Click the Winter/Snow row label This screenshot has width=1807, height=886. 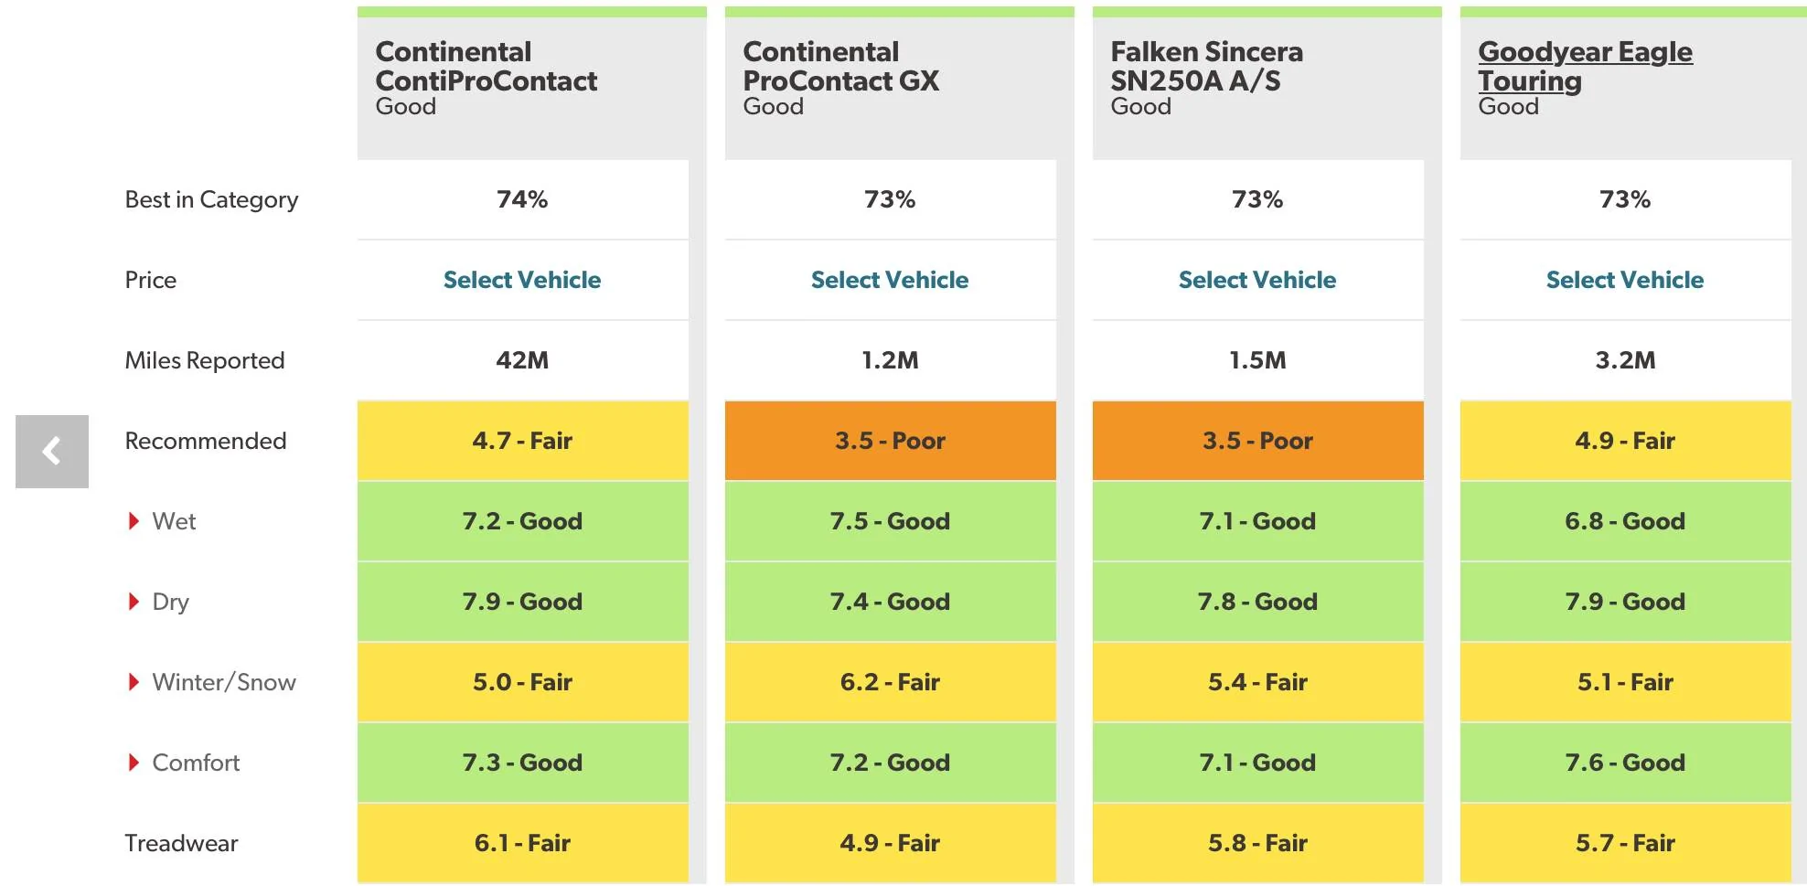224,682
